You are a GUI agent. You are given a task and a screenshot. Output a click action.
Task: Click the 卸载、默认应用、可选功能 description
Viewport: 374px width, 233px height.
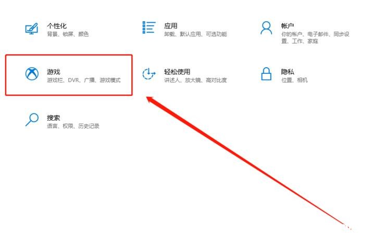pyautogui.click(x=195, y=34)
